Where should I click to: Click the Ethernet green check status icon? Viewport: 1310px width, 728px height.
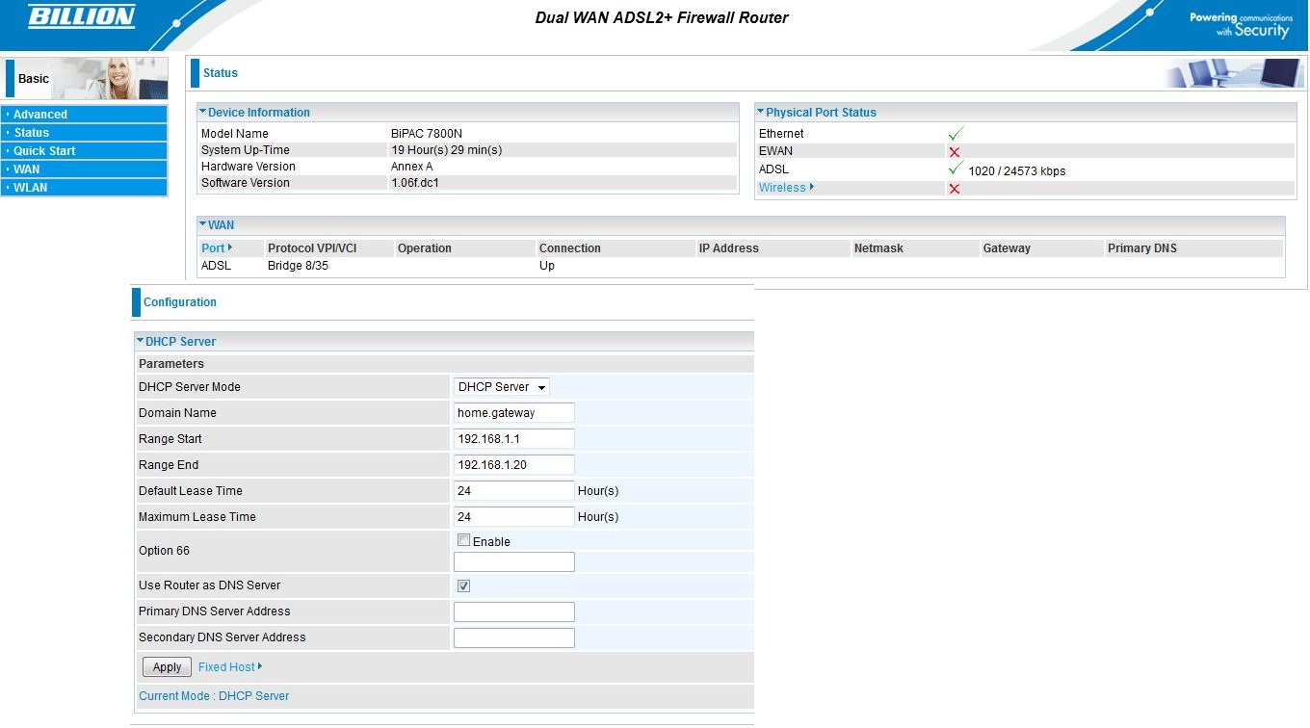[x=956, y=134]
